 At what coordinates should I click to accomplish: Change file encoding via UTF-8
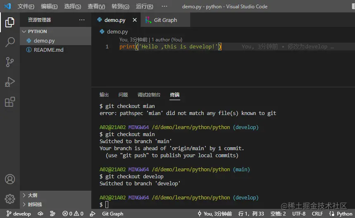tap(299, 214)
